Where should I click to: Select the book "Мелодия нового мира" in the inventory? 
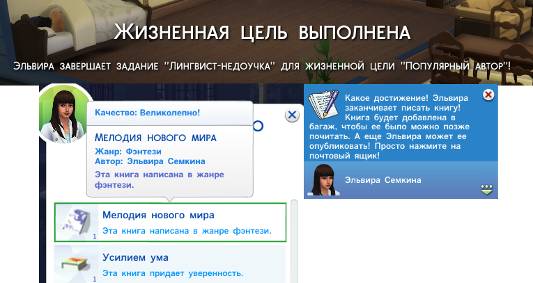pos(170,223)
